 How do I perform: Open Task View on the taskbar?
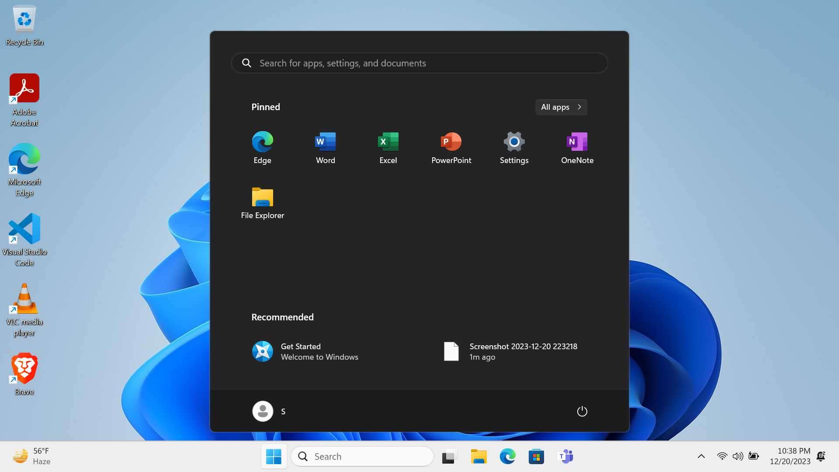point(449,457)
